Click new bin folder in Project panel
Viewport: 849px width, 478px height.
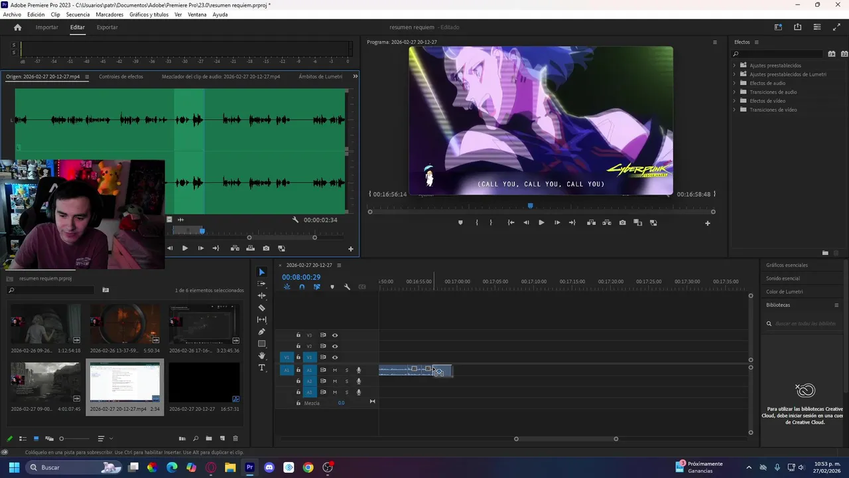click(x=208, y=438)
